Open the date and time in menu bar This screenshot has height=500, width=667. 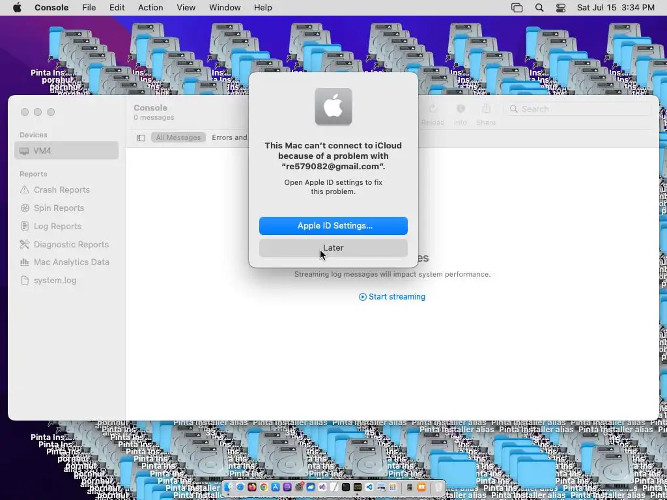click(616, 8)
